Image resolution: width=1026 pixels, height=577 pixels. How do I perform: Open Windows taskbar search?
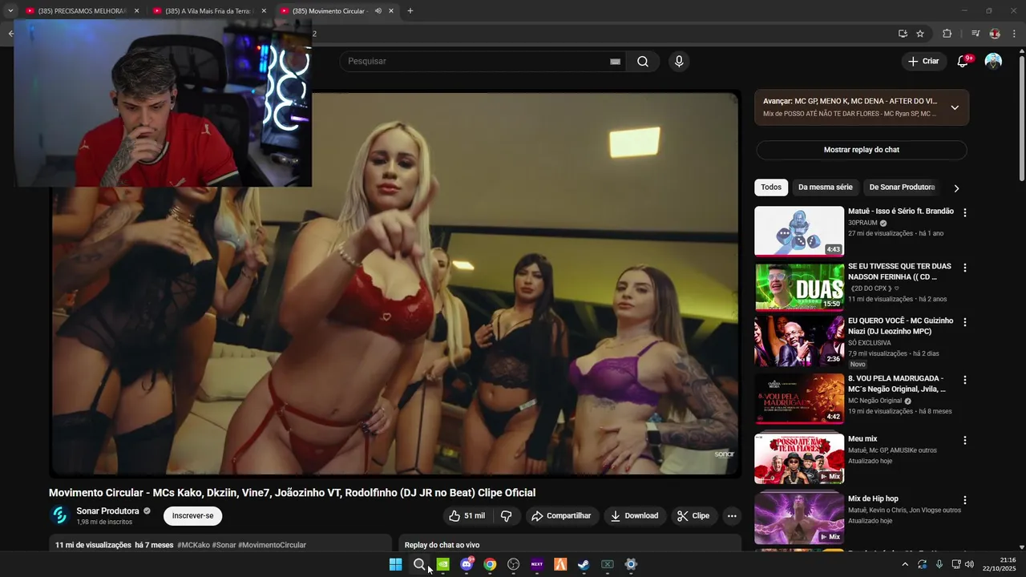click(418, 564)
